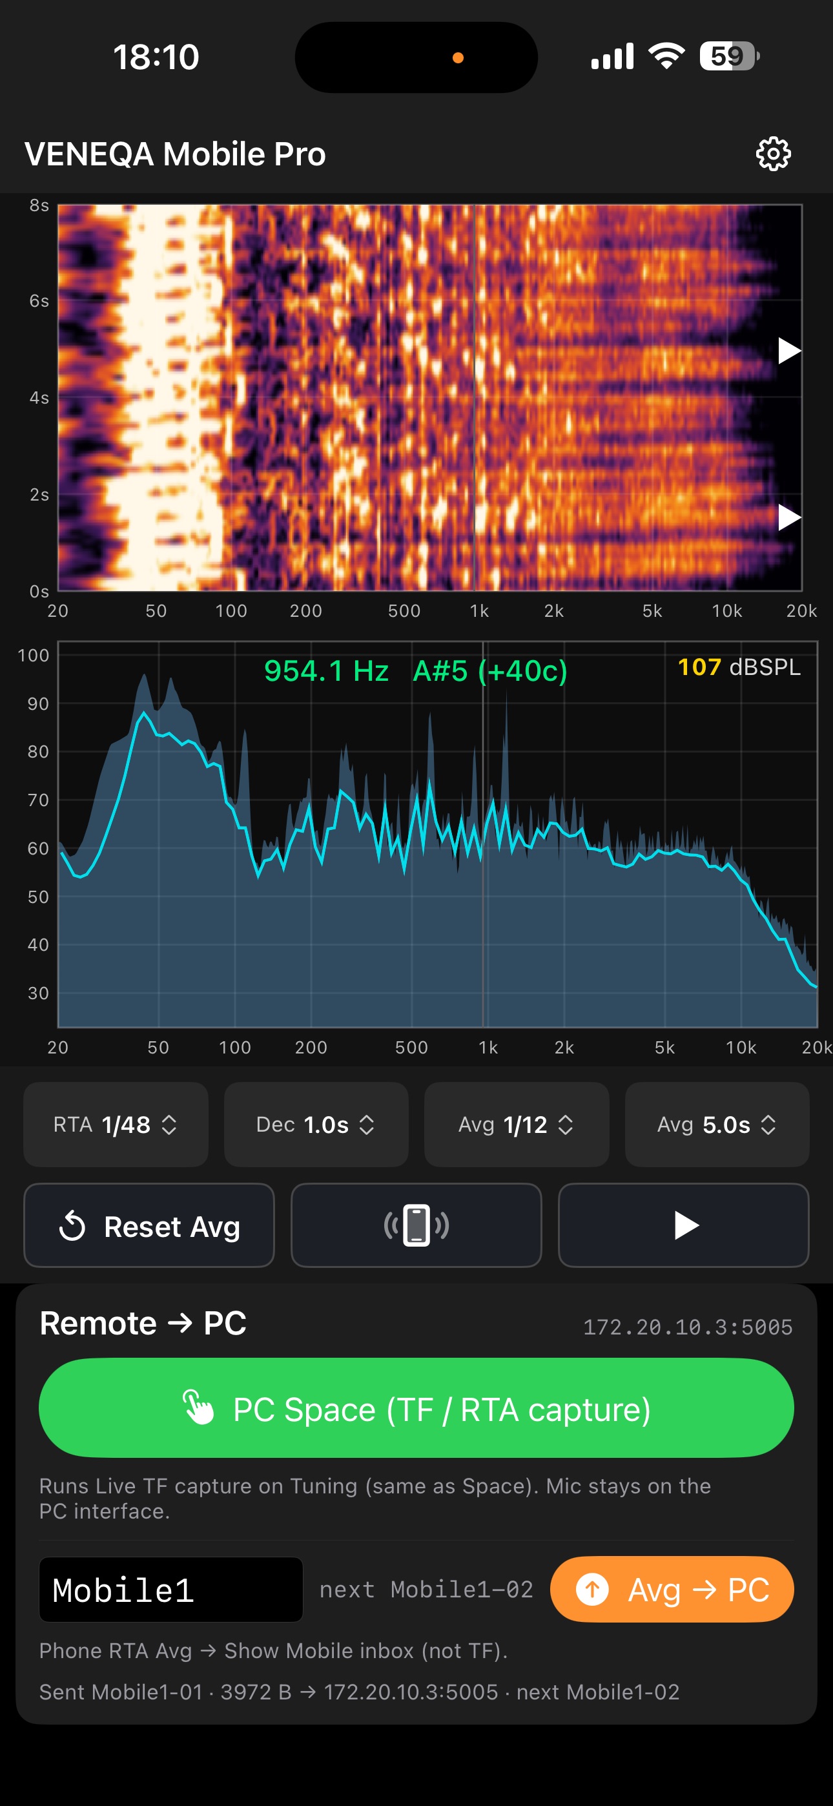Start the analyzer with the play button
Image resolution: width=833 pixels, height=1806 pixels.
683,1225
